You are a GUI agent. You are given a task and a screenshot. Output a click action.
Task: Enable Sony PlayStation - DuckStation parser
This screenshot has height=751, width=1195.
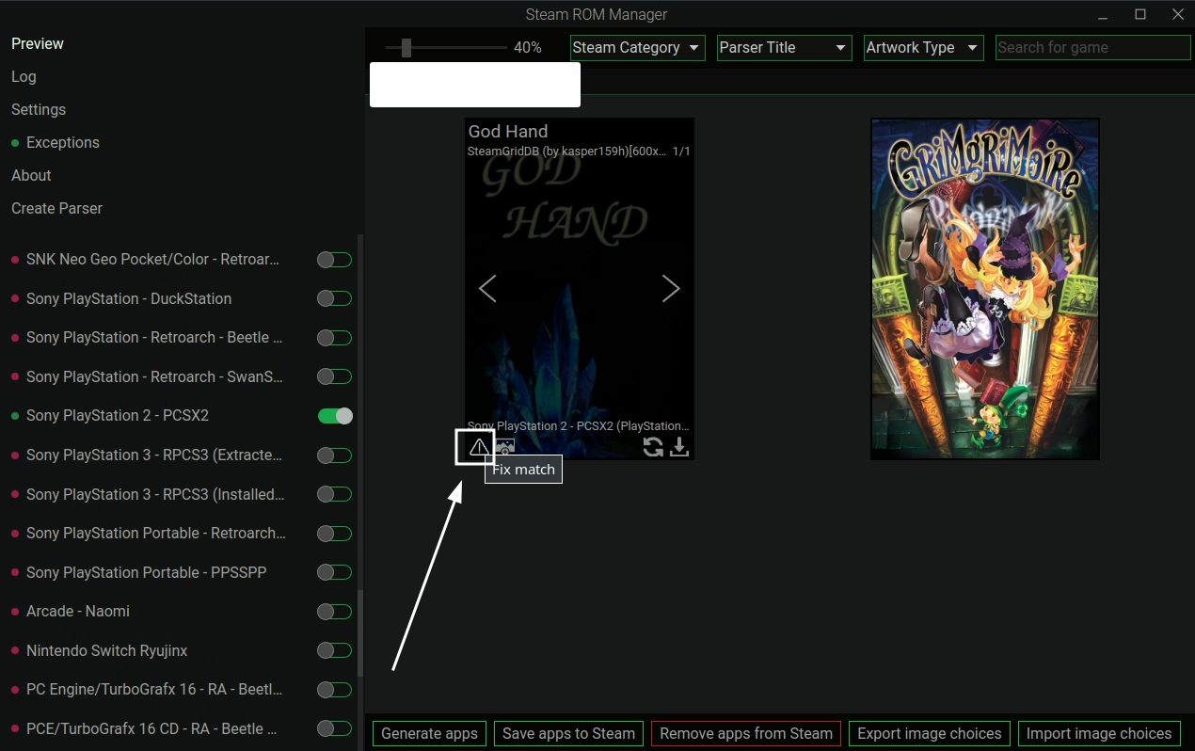pyautogui.click(x=334, y=298)
